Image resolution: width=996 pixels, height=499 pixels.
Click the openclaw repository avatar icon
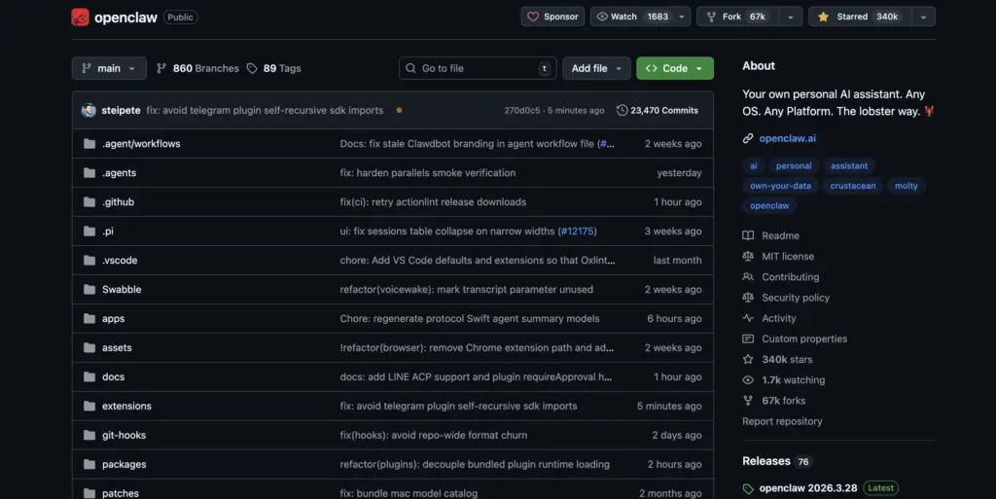tap(80, 18)
